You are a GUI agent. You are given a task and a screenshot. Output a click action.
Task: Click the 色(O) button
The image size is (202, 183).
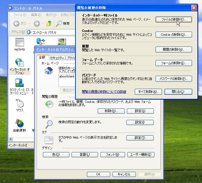(x=56, y=155)
